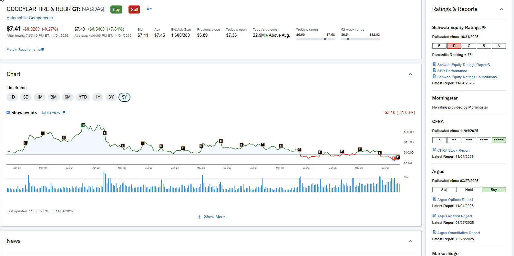Click the earliest E event marker on chart
Viewport: 514px width, 256px height.
click(x=26, y=143)
